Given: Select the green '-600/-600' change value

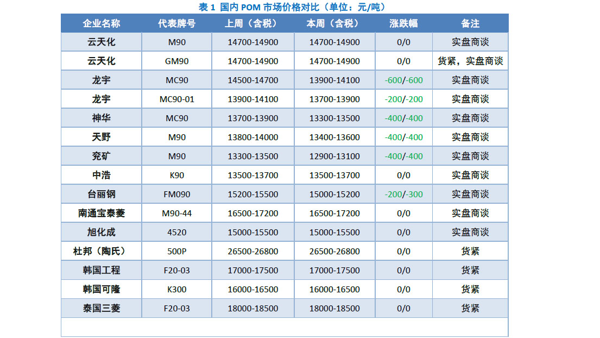Looking at the screenshot, I should [x=403, y=80].
